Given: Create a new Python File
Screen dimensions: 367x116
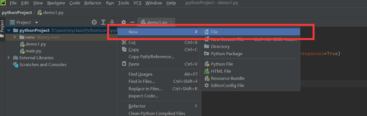Looking at the screenshot, I should click(x=250, y=64).
